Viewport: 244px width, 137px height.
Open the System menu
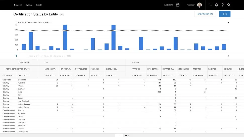pyautogui.click(x=29, y=5)
